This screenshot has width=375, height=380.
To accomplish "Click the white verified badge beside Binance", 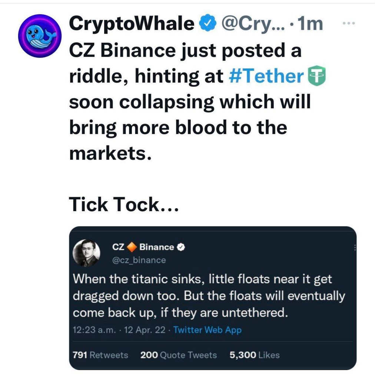I will (181, 247).
